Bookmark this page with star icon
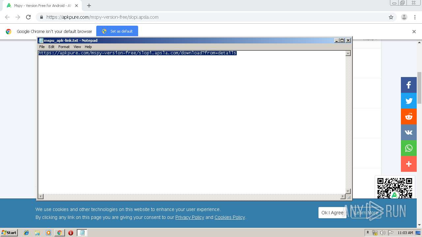Image resolution: width=422 pixels, height=237 pixels. point(391,17)
